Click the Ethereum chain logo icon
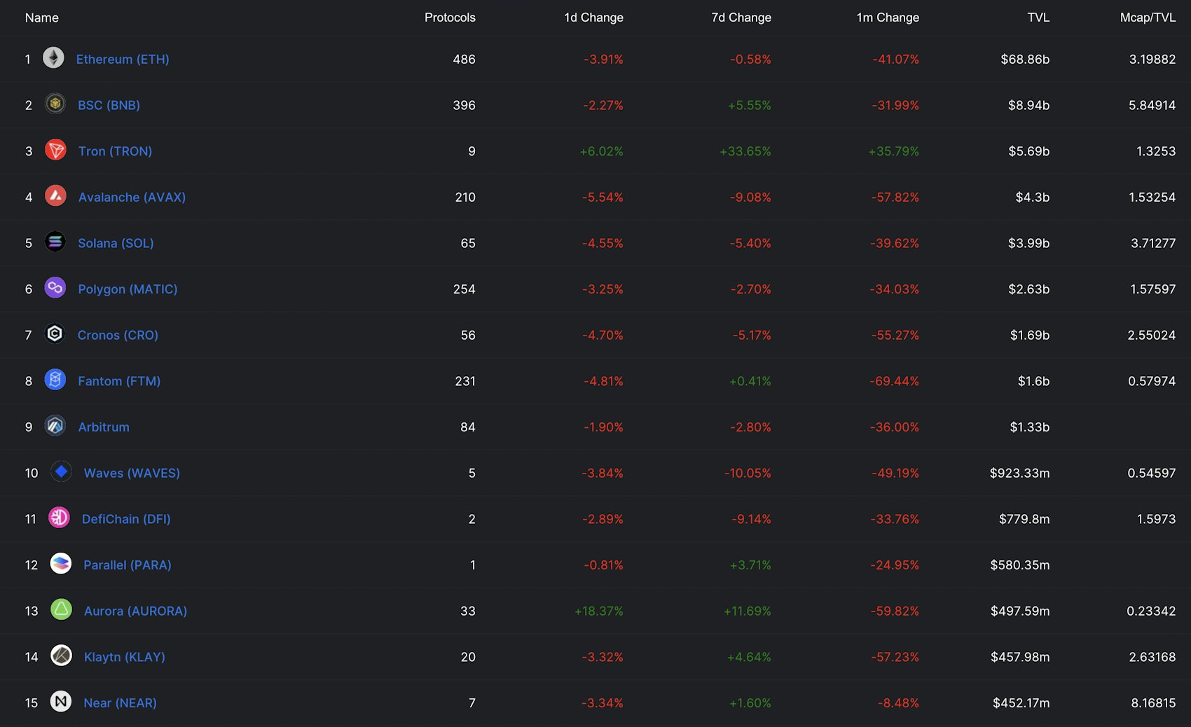The image size is (1191, 727). (53, 58)
